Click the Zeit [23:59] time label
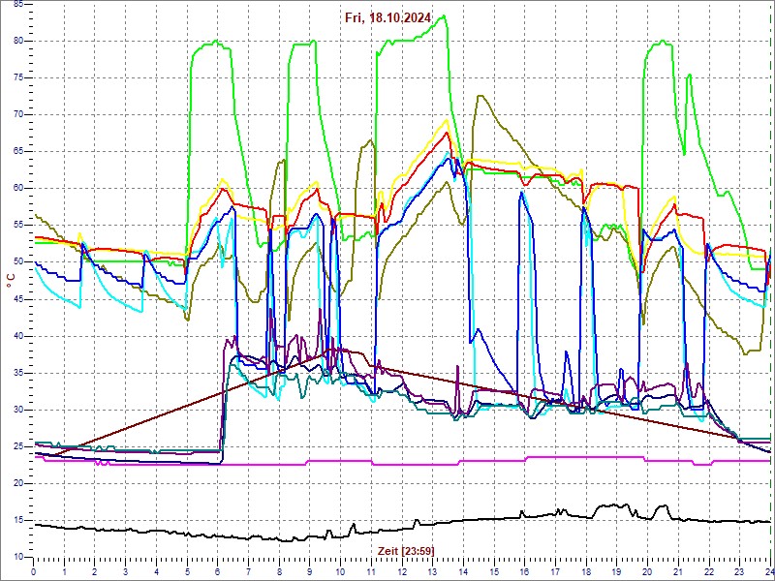The image size is (775, 581). 406,550
